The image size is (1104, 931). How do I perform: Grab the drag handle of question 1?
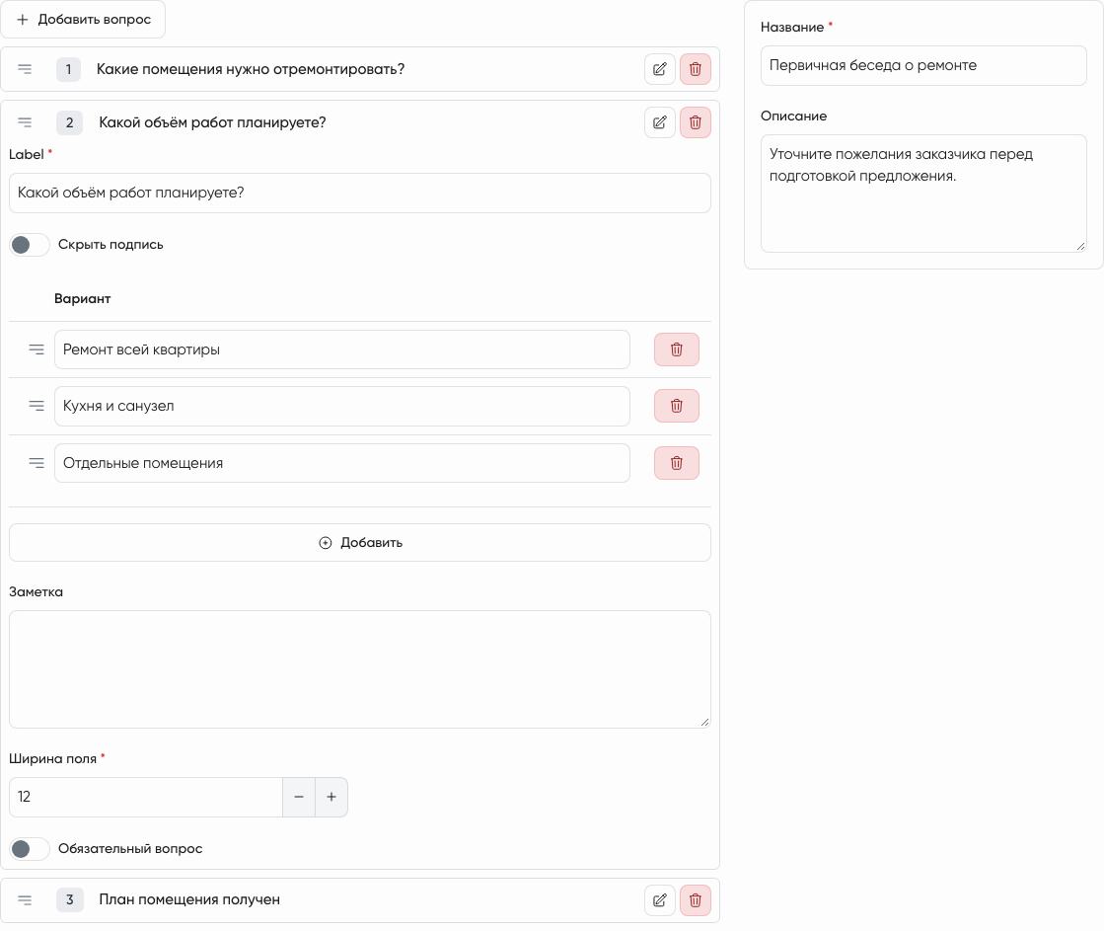coord(25,69)
